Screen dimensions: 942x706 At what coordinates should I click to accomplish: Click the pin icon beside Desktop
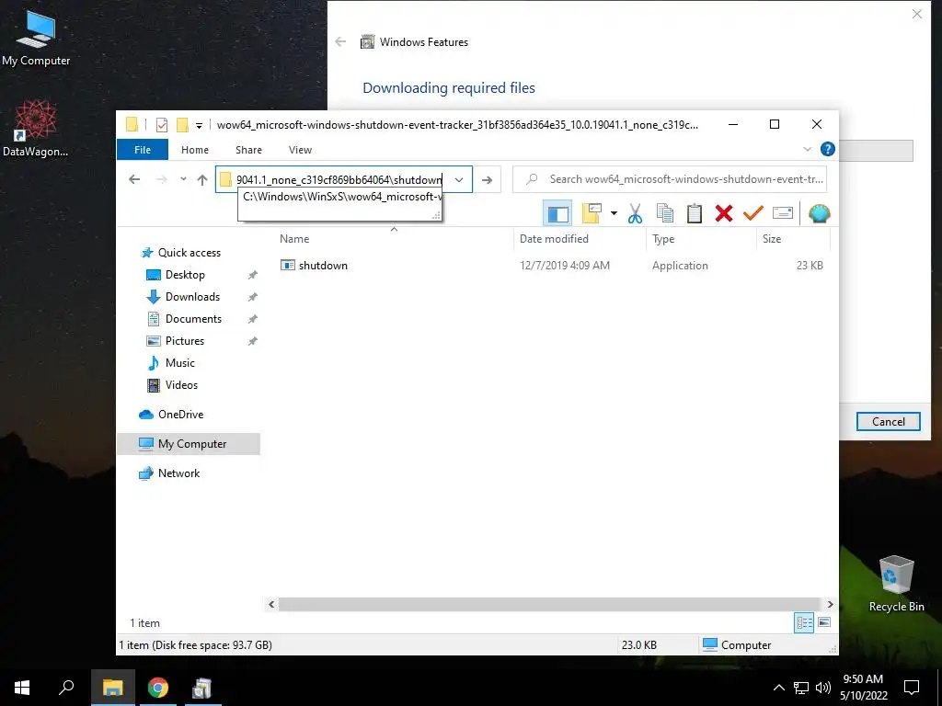point(253,275)
